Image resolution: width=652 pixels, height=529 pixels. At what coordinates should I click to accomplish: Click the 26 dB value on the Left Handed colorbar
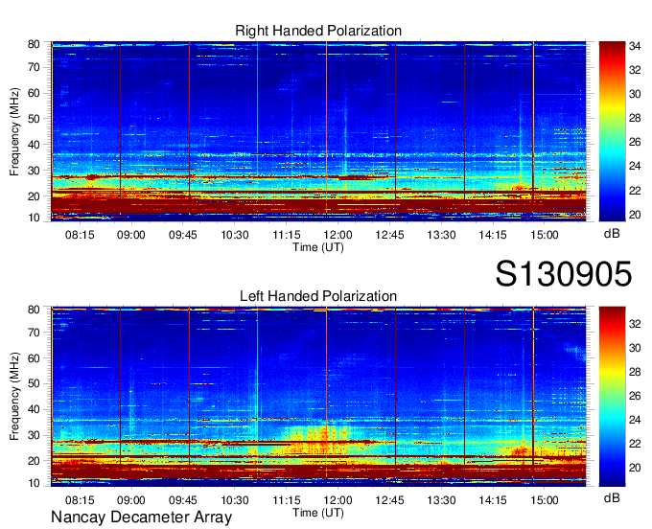pyautogui.click(x=635, y=396)
